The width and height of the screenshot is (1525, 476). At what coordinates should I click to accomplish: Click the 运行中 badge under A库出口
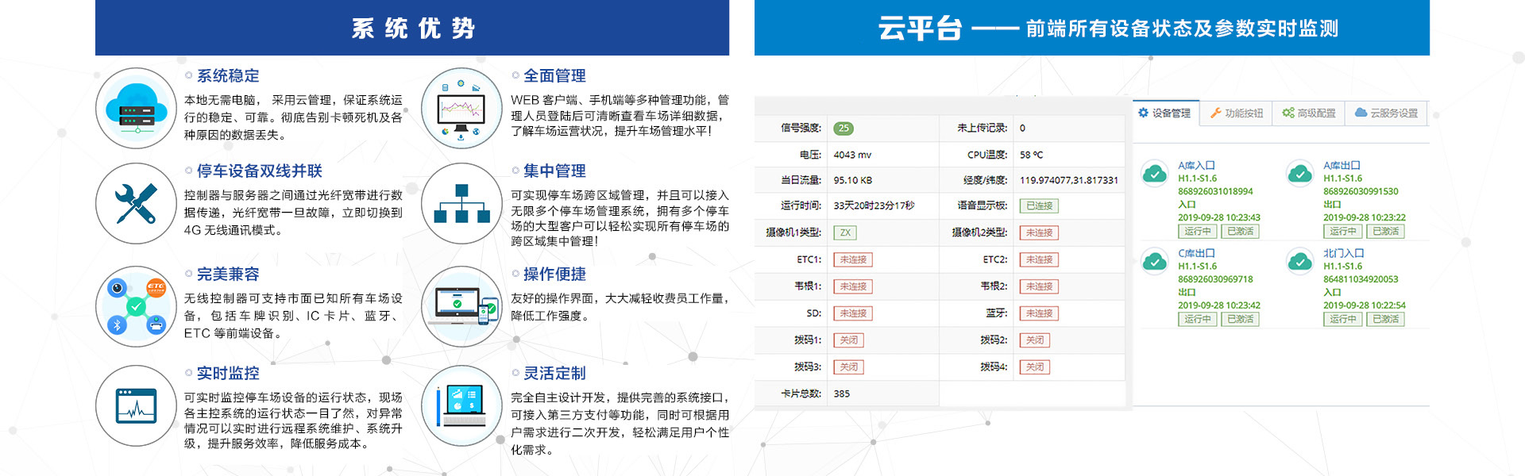coord(1342,232)
